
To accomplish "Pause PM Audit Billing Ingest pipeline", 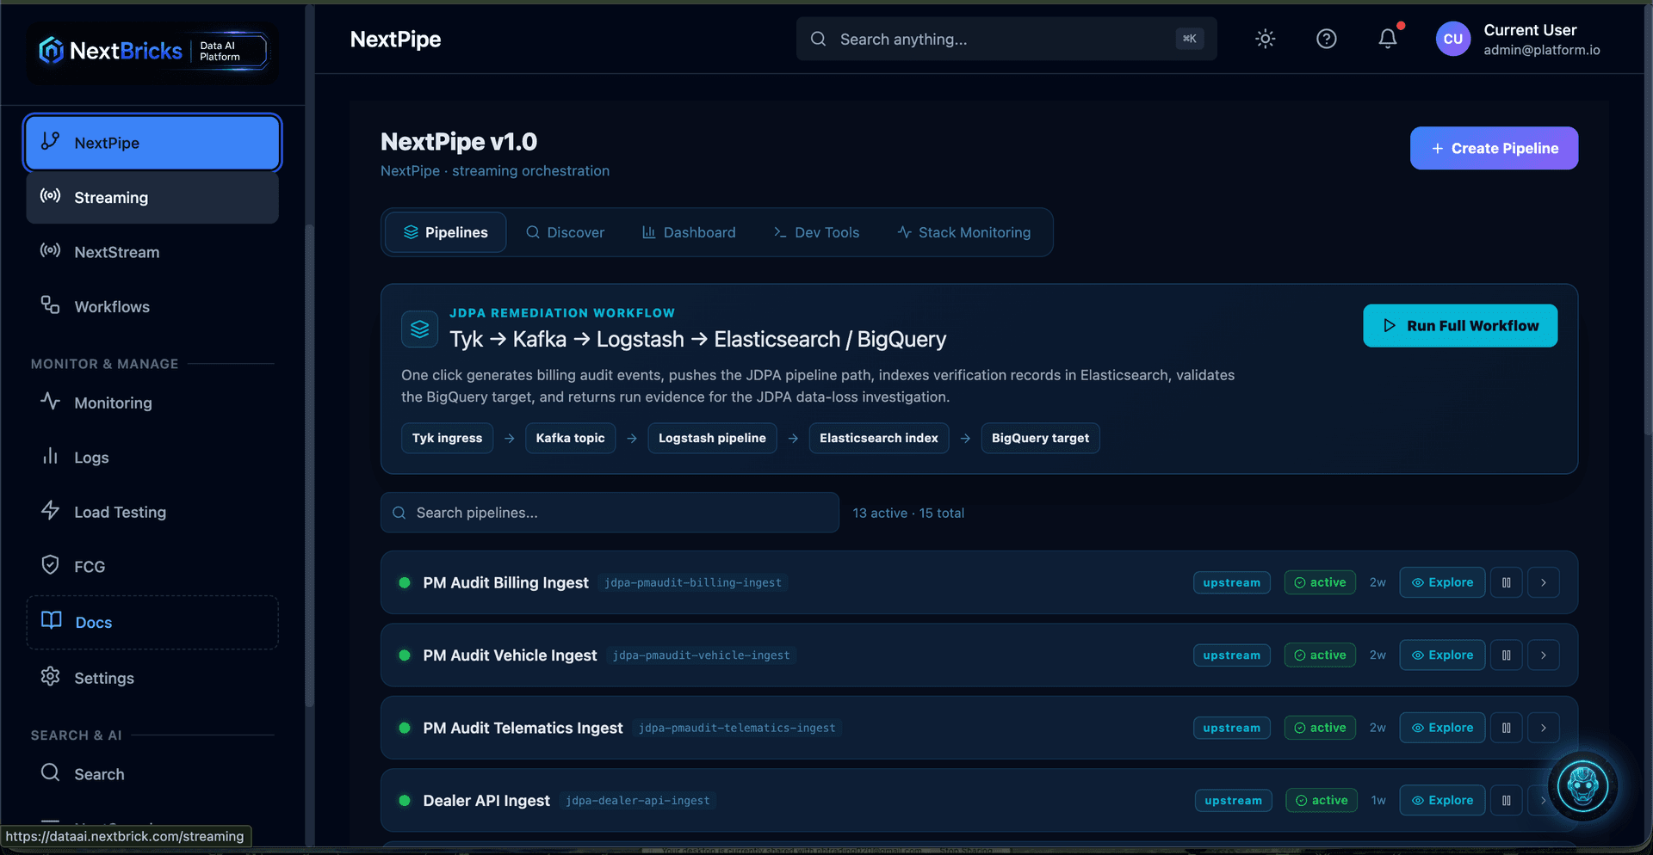I will click(1507, 582).
